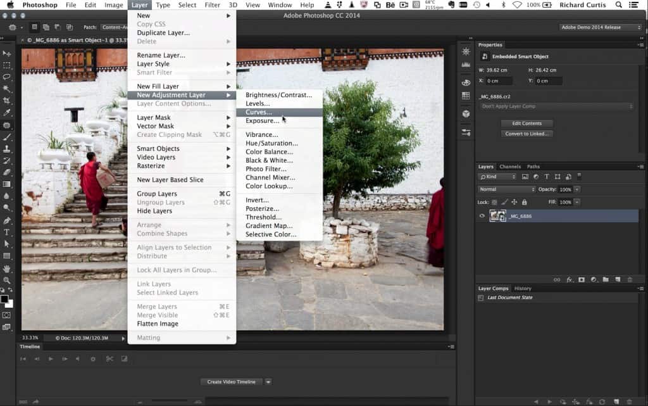Open Opacity slider arrow

577,189
